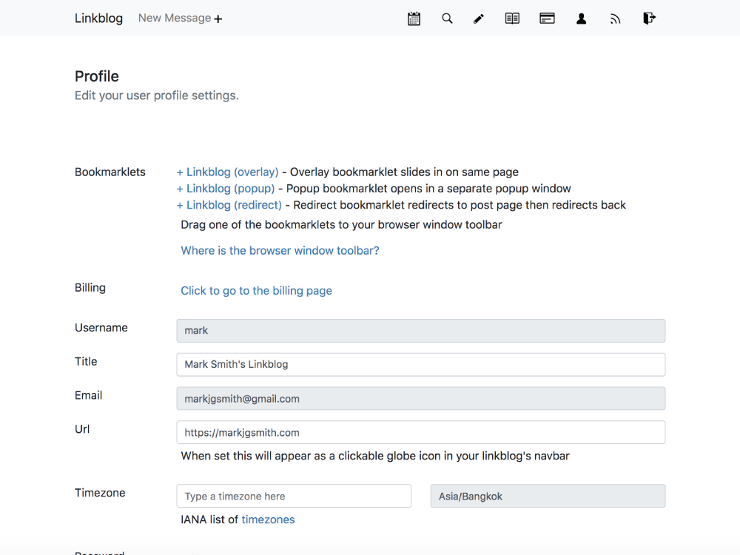
Task: Click the RSS feed icon
Action: (615, 19)
